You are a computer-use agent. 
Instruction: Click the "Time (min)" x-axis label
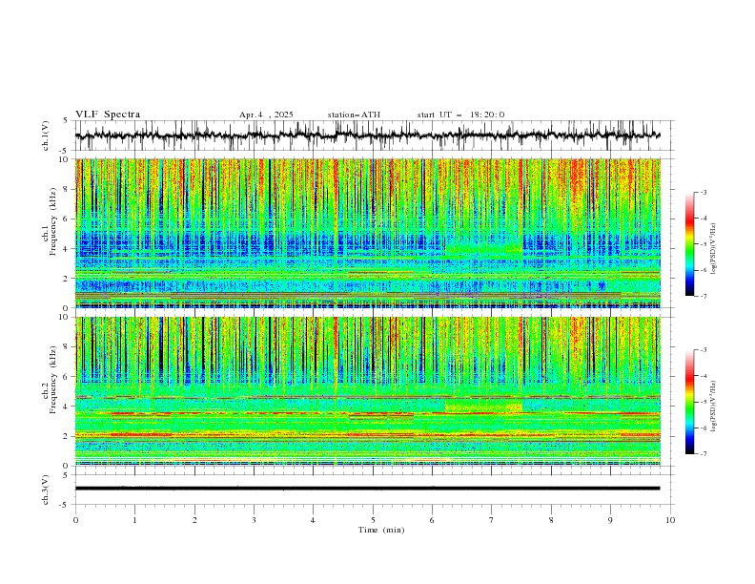tap(381, 530)
